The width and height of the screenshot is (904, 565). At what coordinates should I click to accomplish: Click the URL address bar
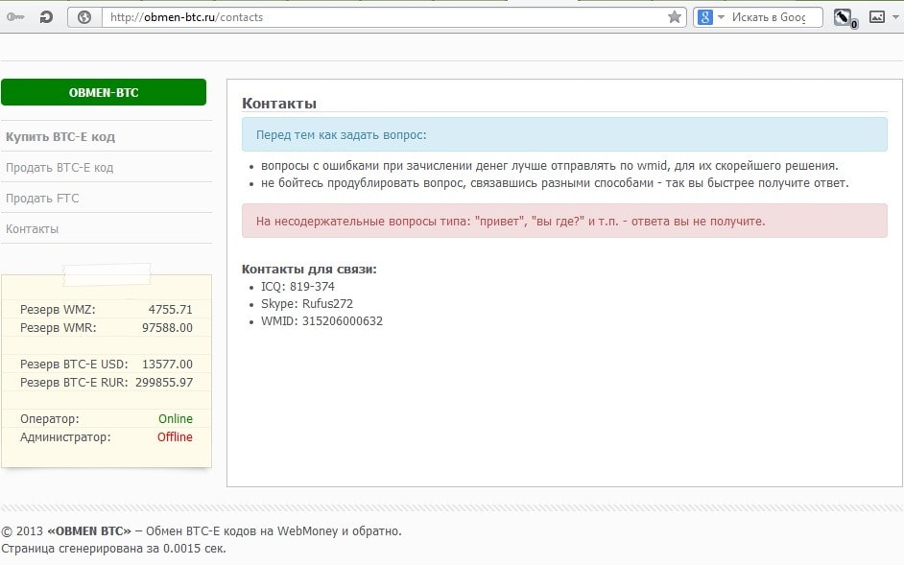384,16
